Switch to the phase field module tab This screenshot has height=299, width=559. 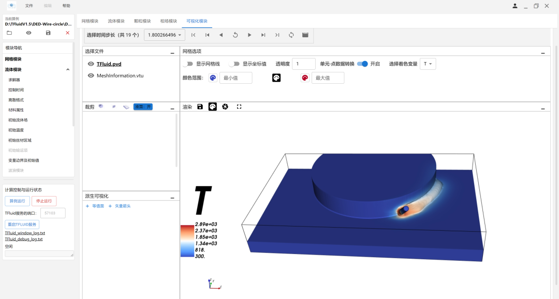[x=169, y=21]
